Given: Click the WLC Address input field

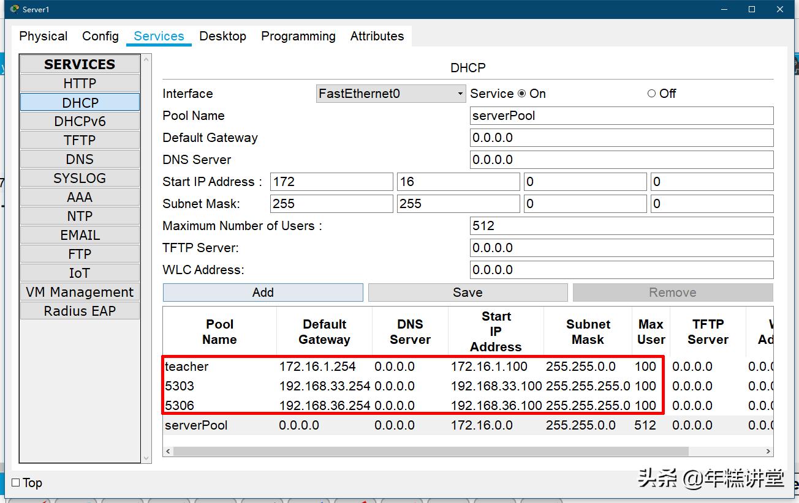Looking at the screenshot, I should (621, 270).
